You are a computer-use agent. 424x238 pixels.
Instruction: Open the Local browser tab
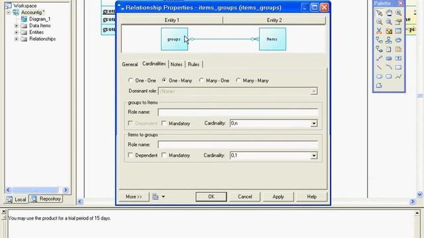[17, 200]
